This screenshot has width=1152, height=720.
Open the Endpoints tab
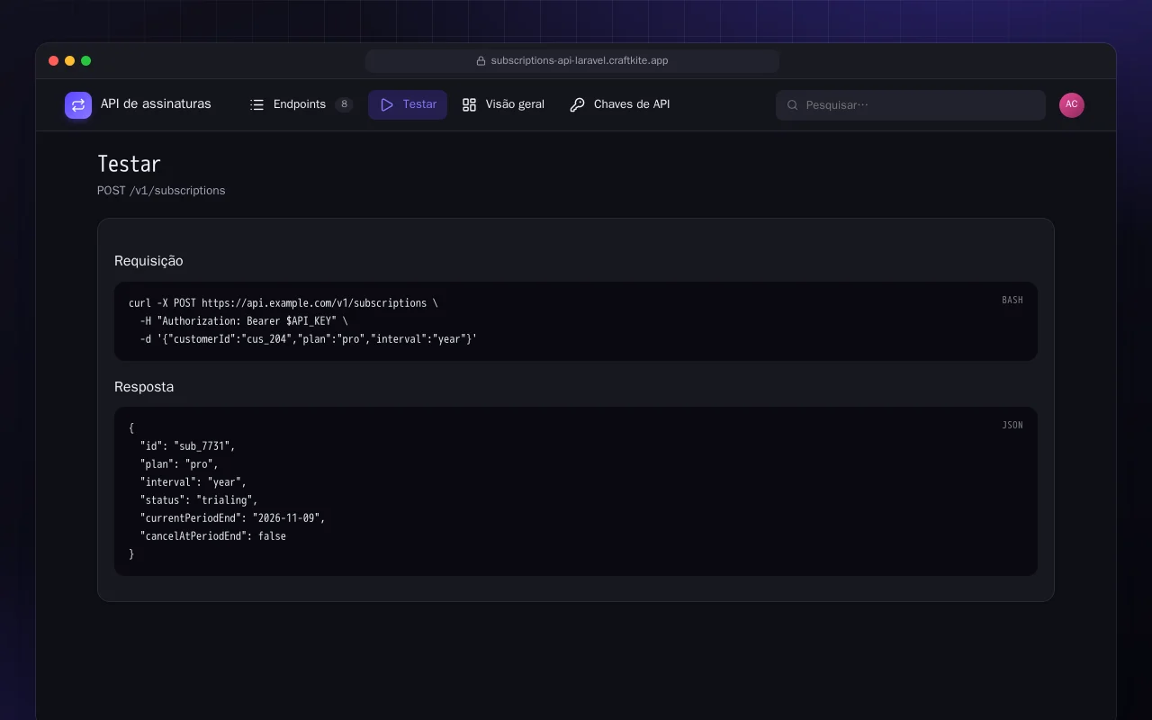coord(301,104)
